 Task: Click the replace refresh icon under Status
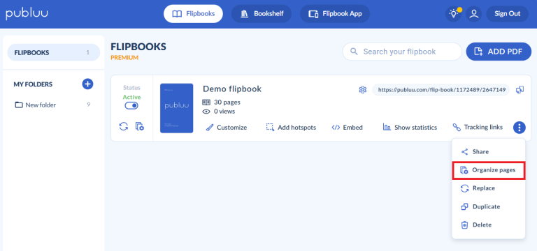coord(124,126)
